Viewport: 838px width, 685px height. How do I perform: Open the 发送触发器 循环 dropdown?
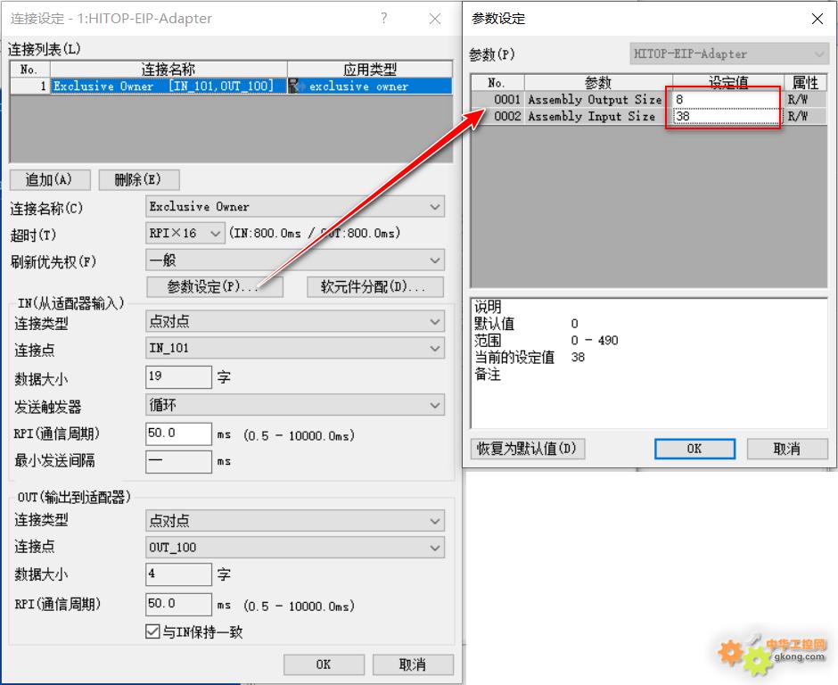[x=435, y=405]
